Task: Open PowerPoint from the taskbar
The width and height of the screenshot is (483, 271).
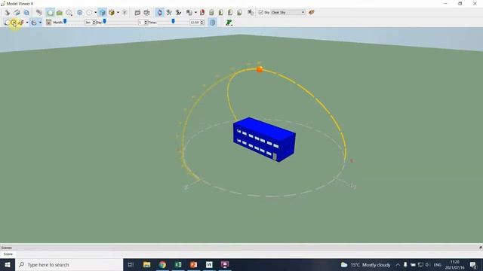Action: [x=193, y=264]
